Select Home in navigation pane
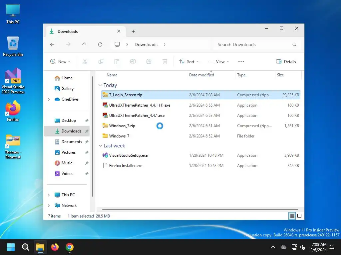 click(x=67, y=78)
